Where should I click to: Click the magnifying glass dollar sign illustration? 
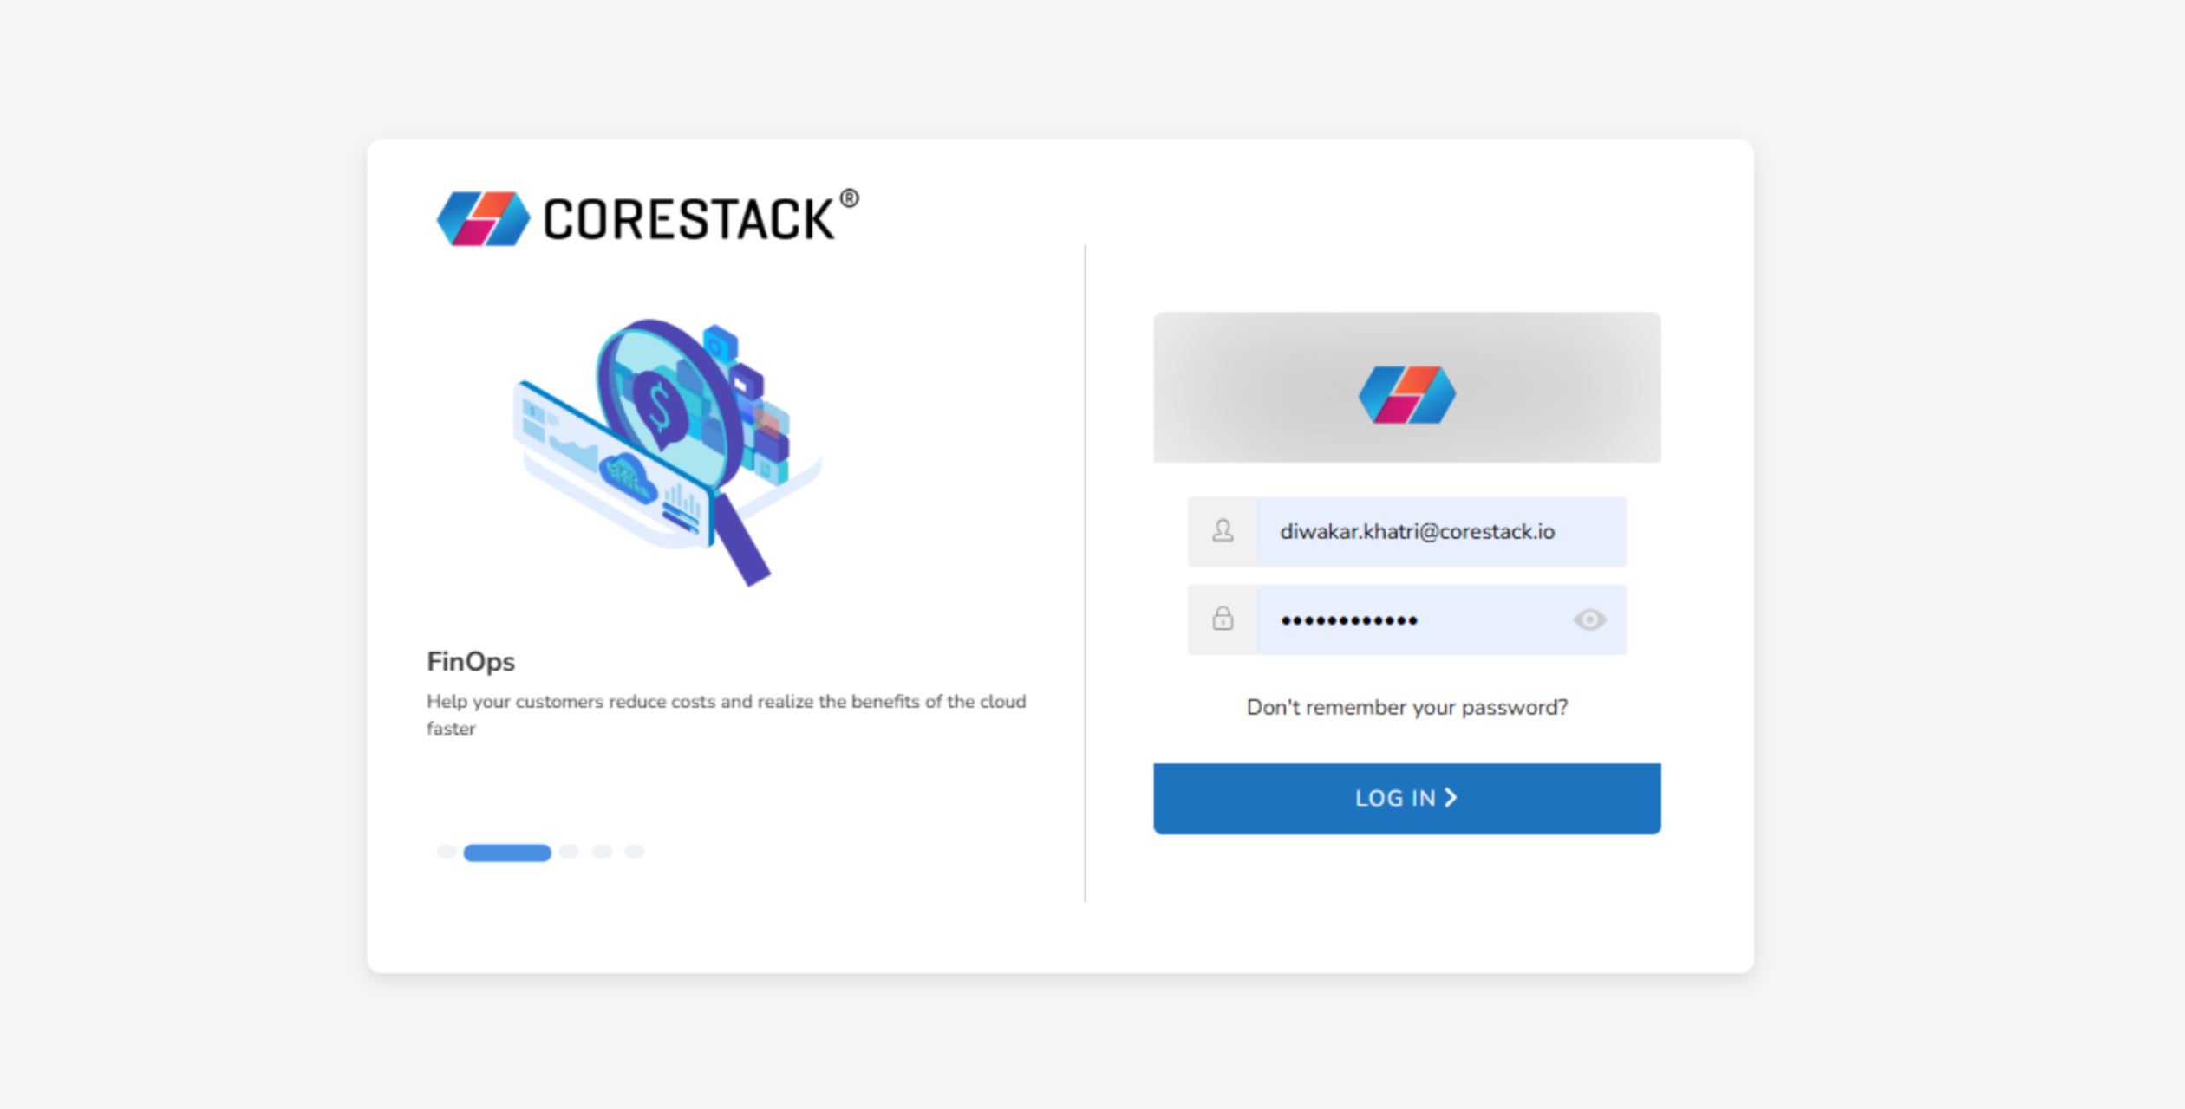pyautogui.click(x=661, y=405)
